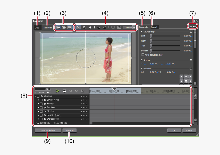Click the undo icon in top toolbar

point(99,27)
